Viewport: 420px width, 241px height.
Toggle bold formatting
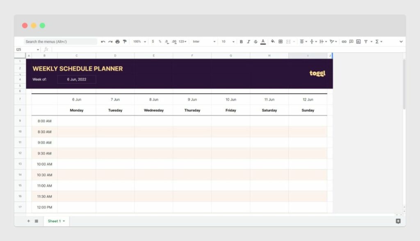pyautogui.click(x=241, y=41)
